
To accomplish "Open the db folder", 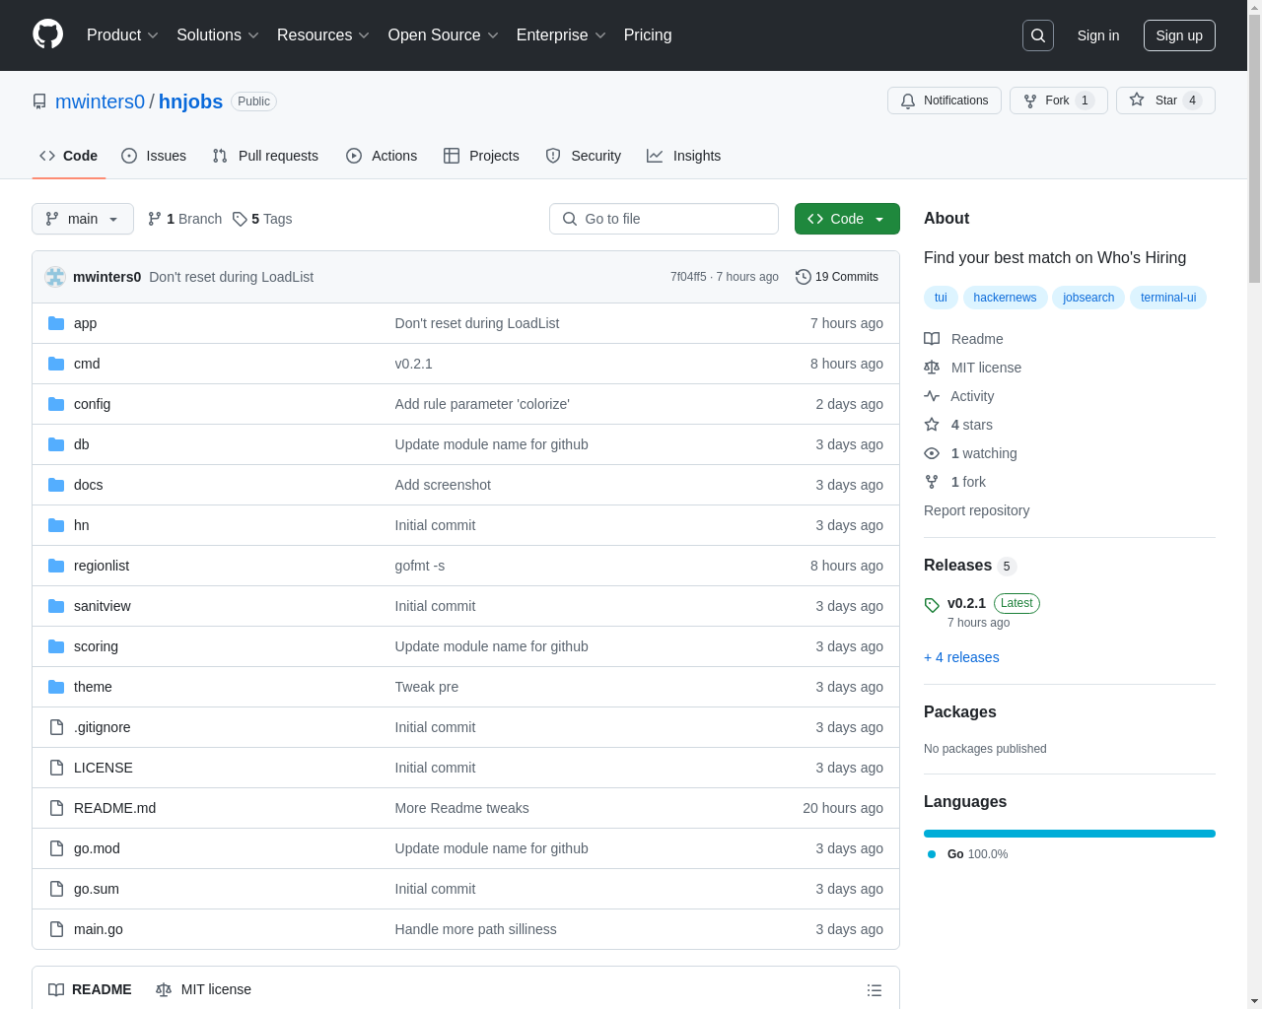I will click(x=82, y=444).
